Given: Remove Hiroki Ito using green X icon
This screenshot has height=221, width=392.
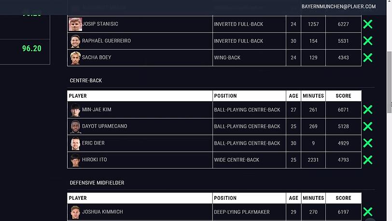Looking at the screenshot, I should point(368,160).
